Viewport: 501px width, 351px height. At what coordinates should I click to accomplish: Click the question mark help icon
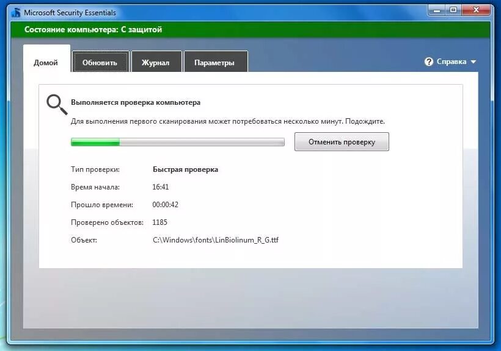[428, 62]
